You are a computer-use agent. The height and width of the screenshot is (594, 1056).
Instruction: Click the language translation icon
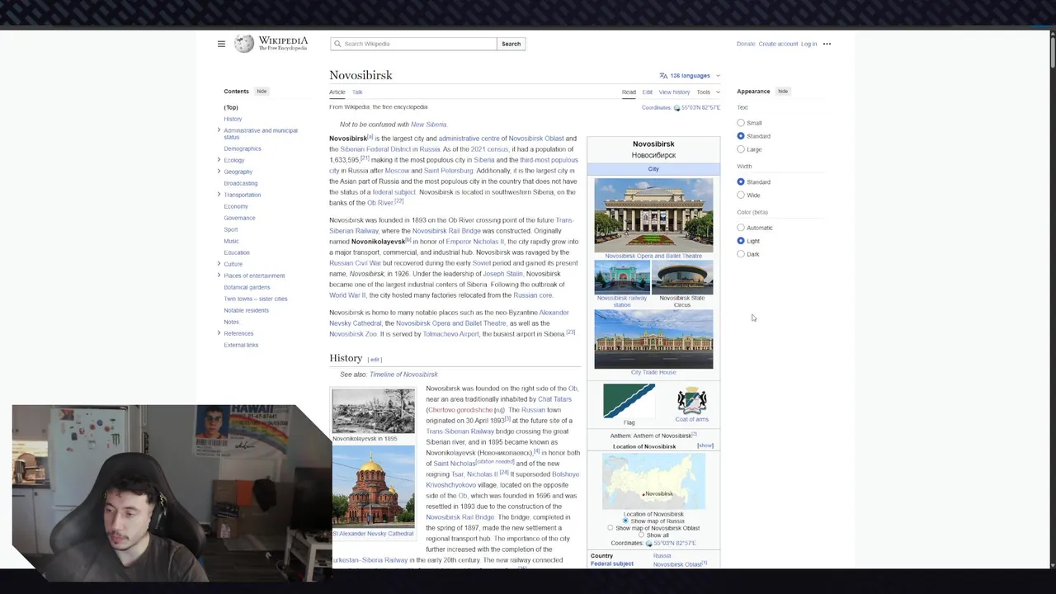[663, 76]
